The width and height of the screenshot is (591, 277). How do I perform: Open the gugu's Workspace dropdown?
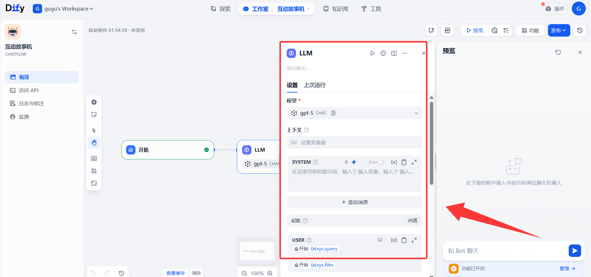tap(63, 9)
